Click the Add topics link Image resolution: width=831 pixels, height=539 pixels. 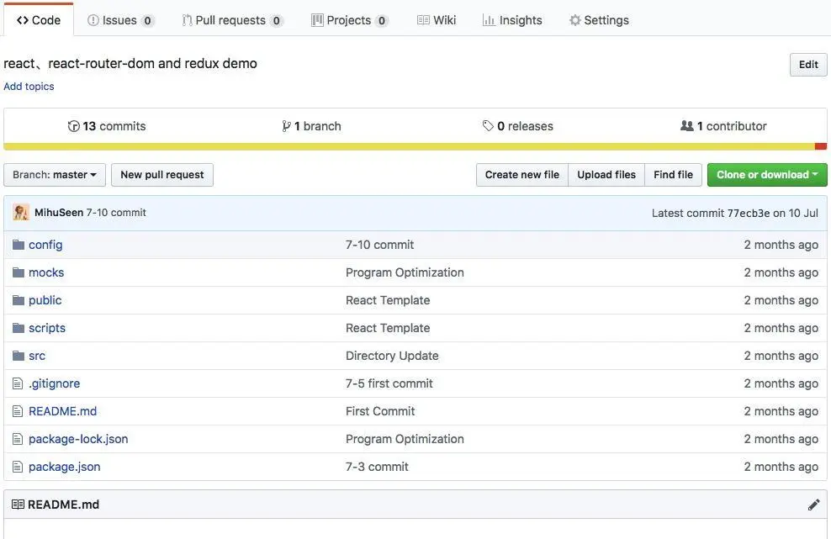[x=29, y=87]
